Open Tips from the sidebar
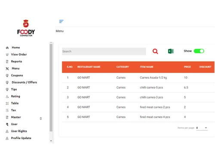This screenshot has height=161, width=215. (x=14, y=89)
